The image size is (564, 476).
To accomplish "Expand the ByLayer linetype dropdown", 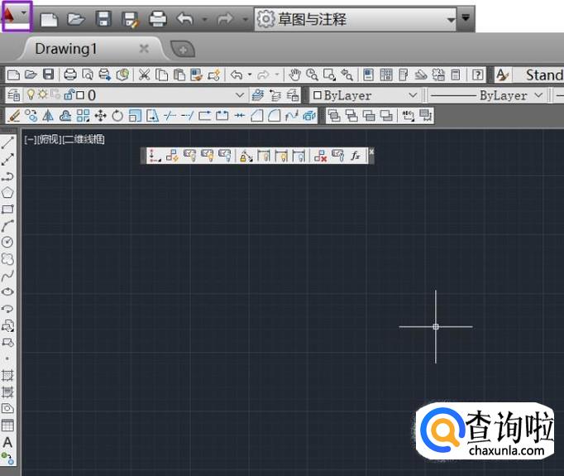I will (x=538, y=95).
